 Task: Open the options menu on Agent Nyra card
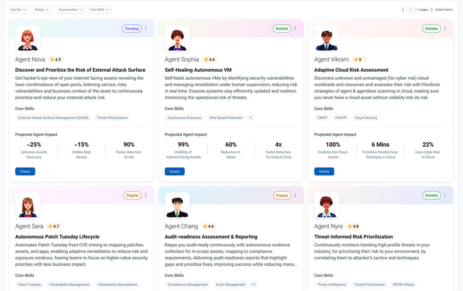click(x=444, y=195)
